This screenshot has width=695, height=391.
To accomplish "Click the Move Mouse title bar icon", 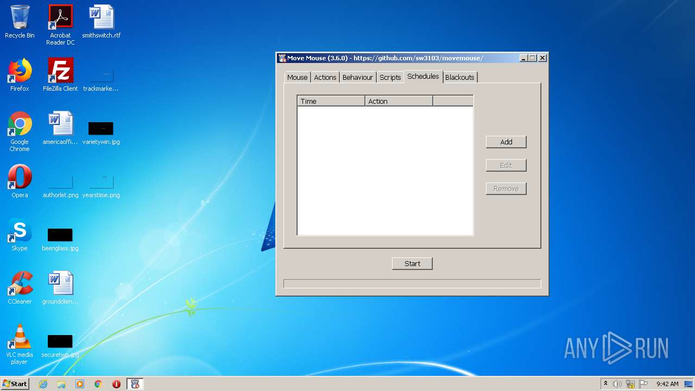I will tap(282, 58).
